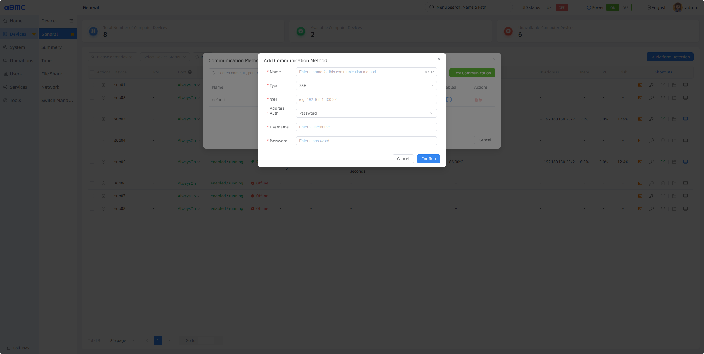Click the admin user avatar
Image resolution: width=704 pixels, height=354 pixels.
[678, 7]
